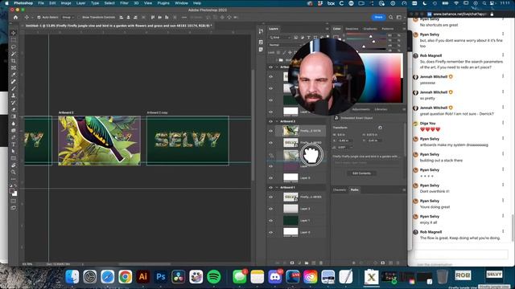Open the Move tool preset dropdown arrow
This screenshot has width=515, height=289.
click(31, 17)
